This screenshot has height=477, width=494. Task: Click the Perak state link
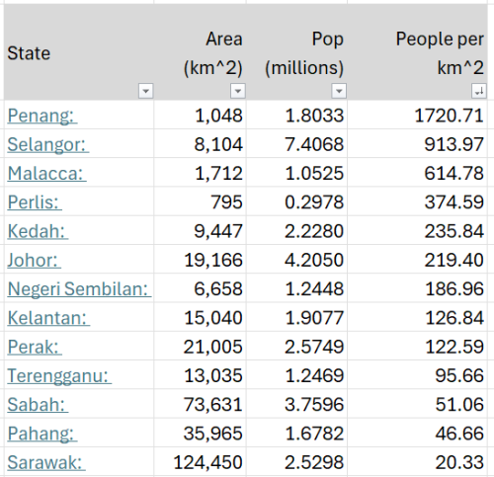(35, 347)
